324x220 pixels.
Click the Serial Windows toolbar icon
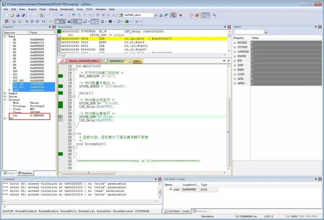pos(102,22)
